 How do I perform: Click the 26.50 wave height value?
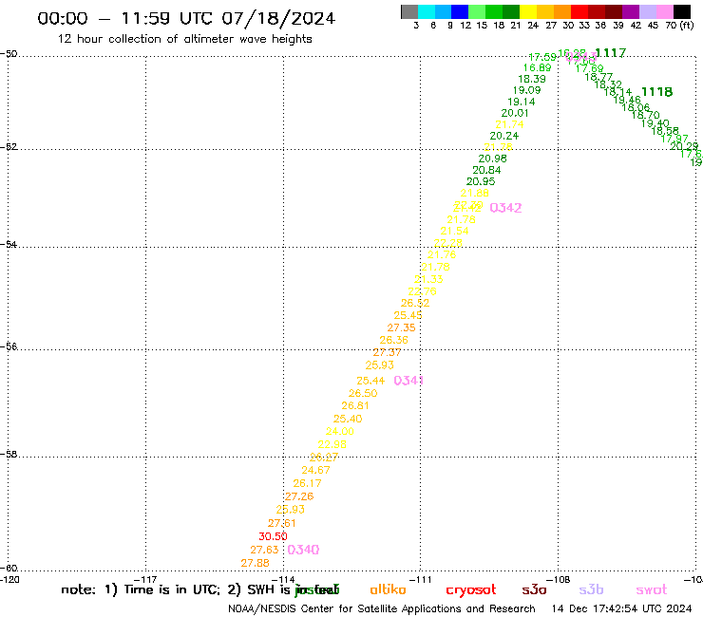(x=363, y=393)
